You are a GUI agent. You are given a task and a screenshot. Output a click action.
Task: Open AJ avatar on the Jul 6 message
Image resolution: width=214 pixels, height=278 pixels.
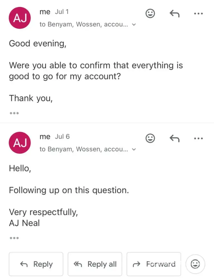pos(20,143)
